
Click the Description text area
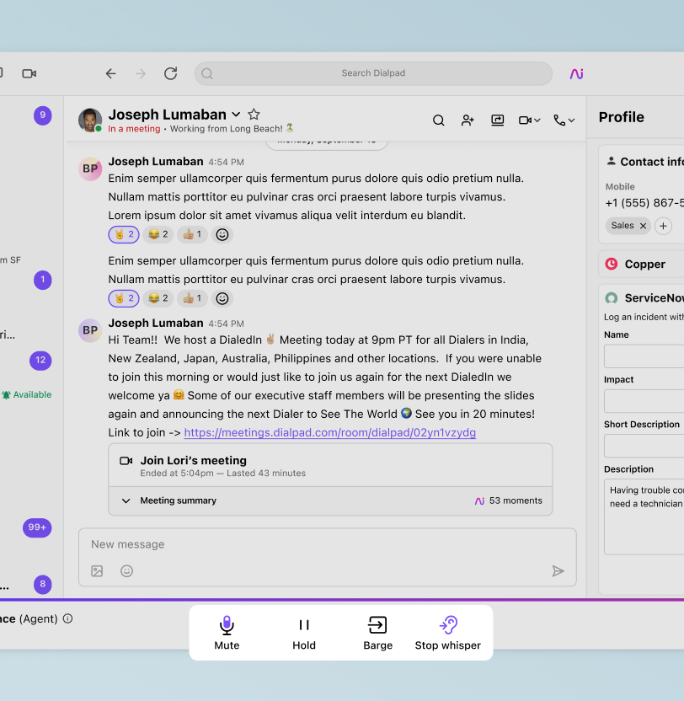coord(644,516)
